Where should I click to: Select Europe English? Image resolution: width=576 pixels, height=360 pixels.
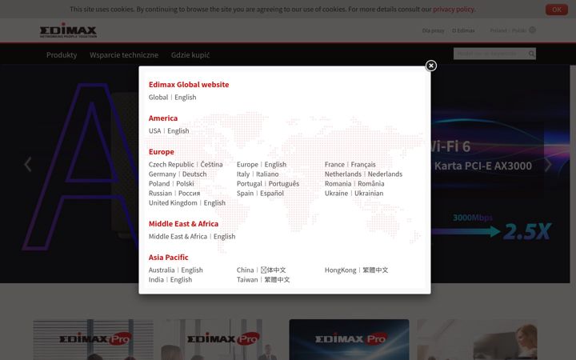pyautogui.click(x=261, y=165)
